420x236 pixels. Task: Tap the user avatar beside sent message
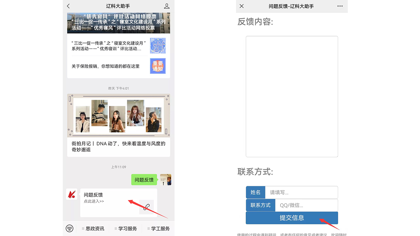tap(166, 180)
